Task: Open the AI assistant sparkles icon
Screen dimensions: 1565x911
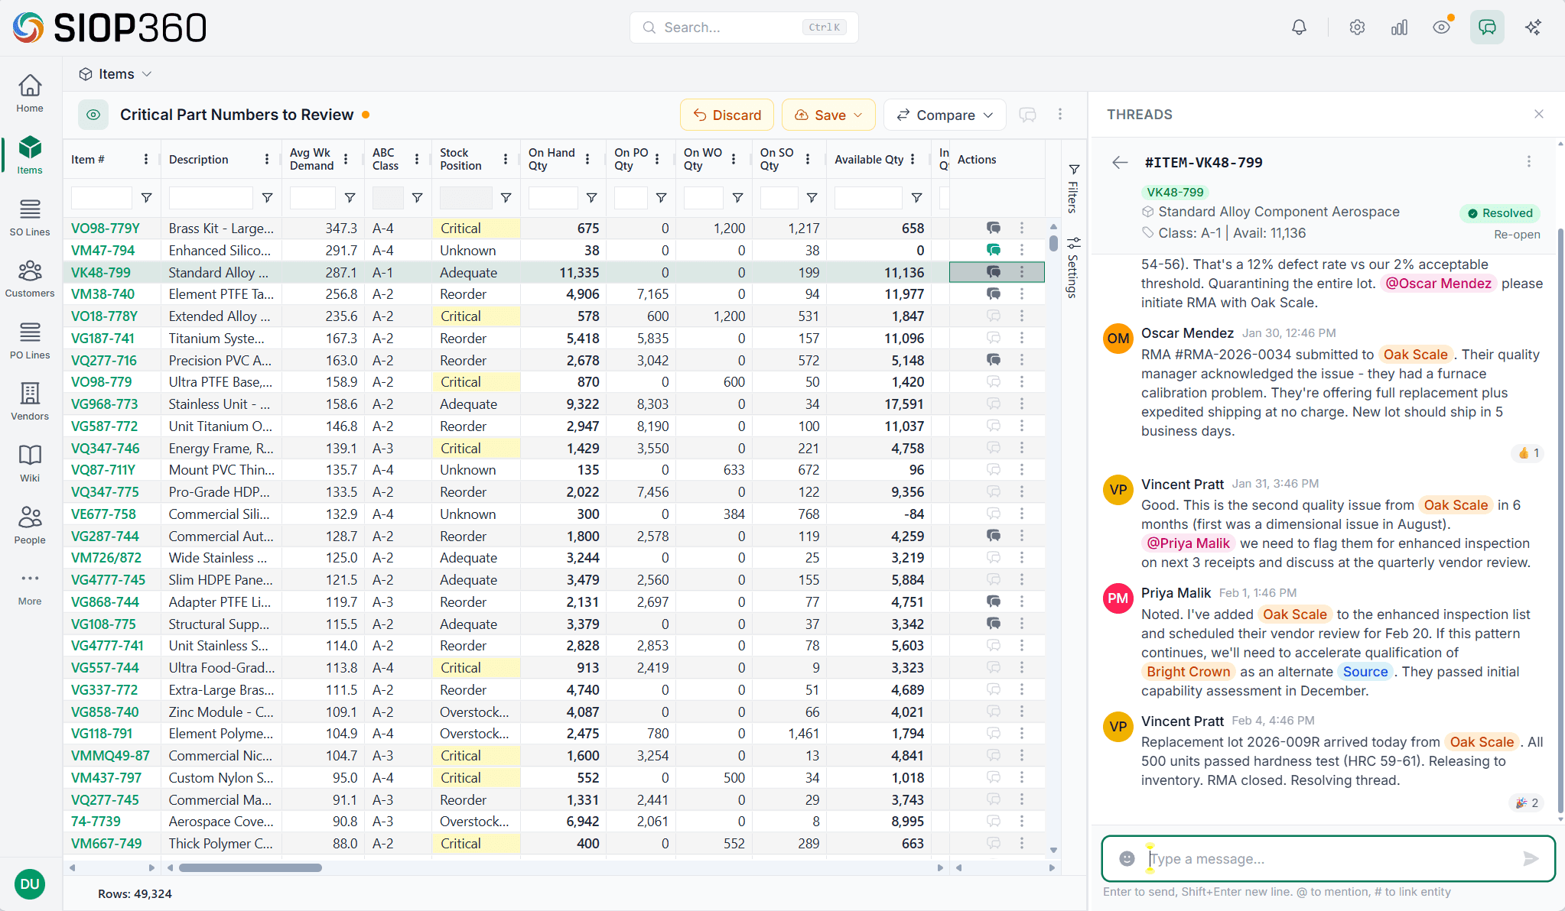Action: click(1533, 27)
